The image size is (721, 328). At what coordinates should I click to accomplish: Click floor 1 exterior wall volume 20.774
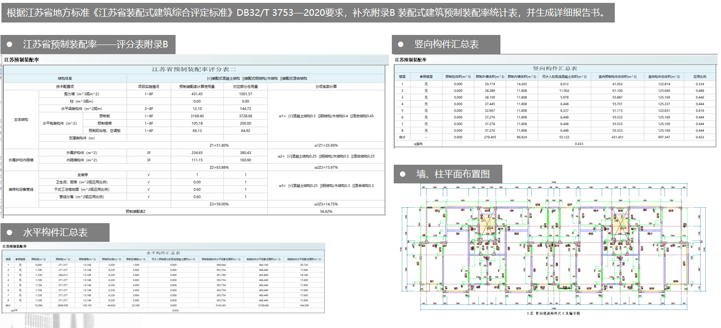pyautogui.click(x=489, y=84)
